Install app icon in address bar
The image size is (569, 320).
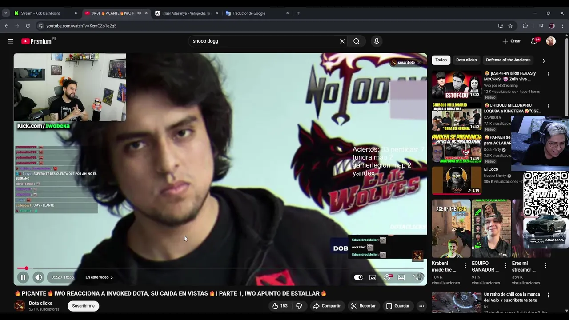(x=501, y=26)
